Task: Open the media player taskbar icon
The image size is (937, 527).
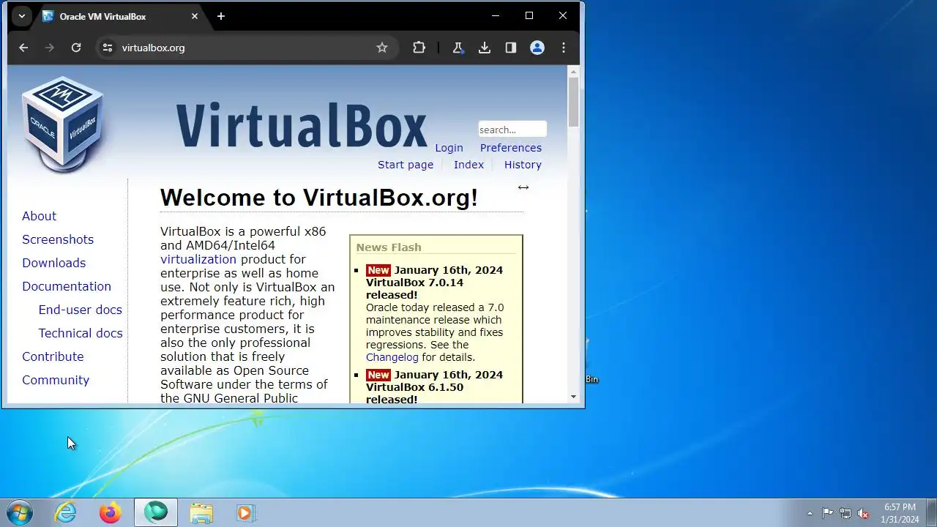Action: pyautogui.click(x=245, y=512)
